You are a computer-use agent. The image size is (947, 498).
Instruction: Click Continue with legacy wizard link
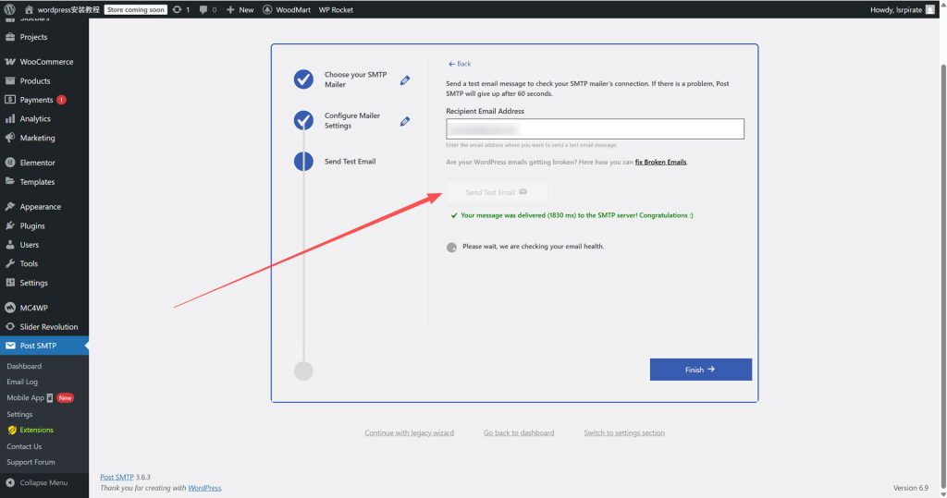(x=409, y=432)
